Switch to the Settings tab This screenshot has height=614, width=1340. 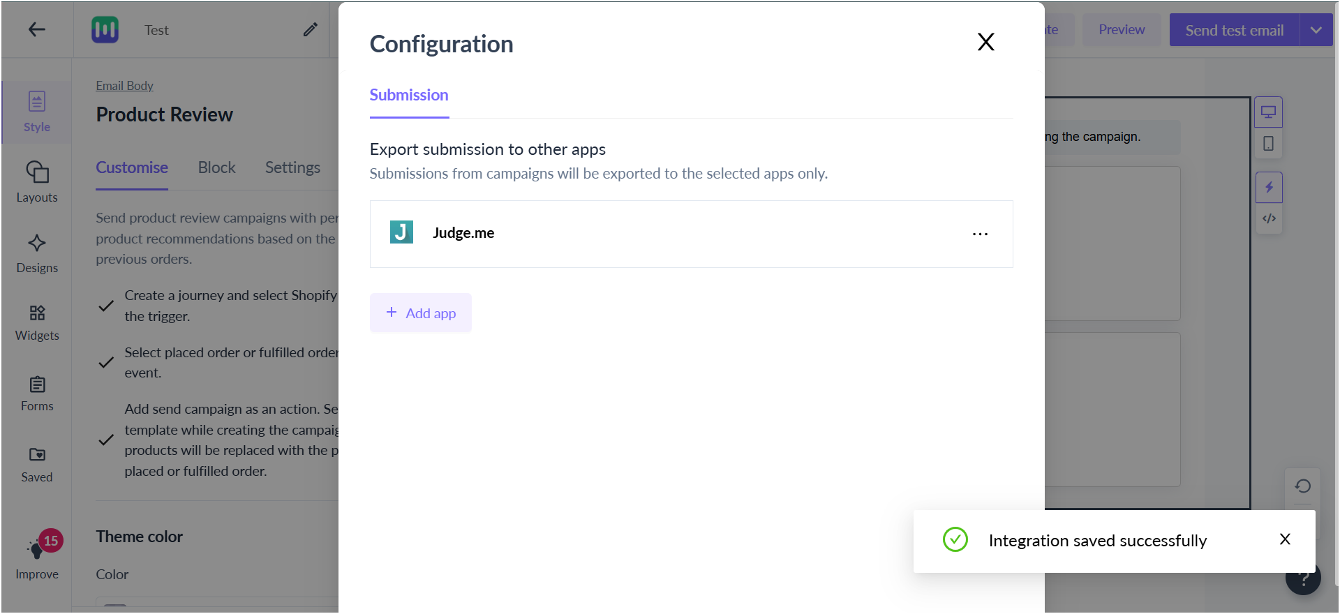click(292, 167)
